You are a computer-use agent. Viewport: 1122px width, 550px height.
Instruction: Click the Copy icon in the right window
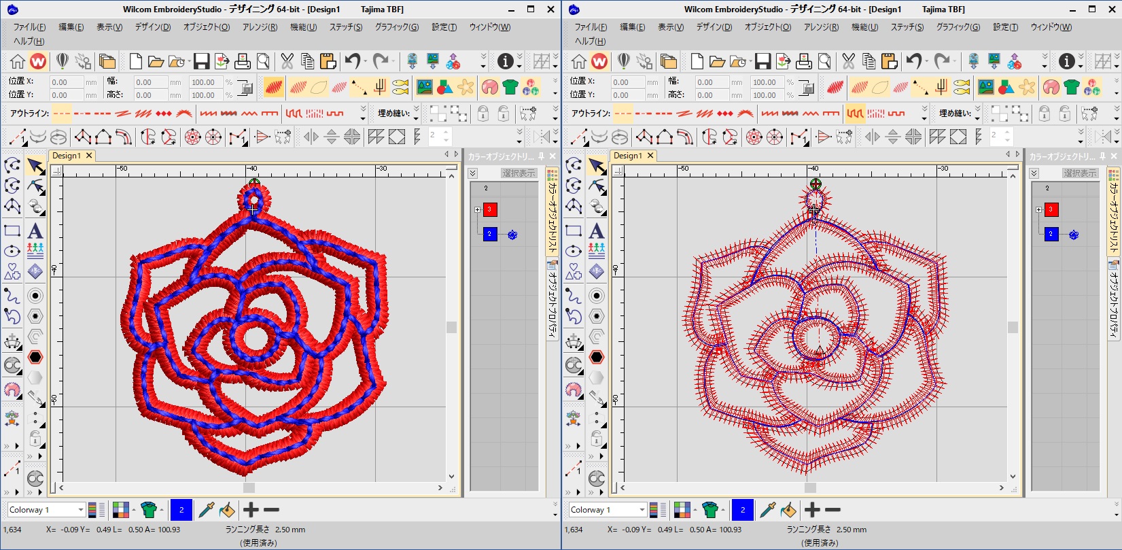[869, 62]
